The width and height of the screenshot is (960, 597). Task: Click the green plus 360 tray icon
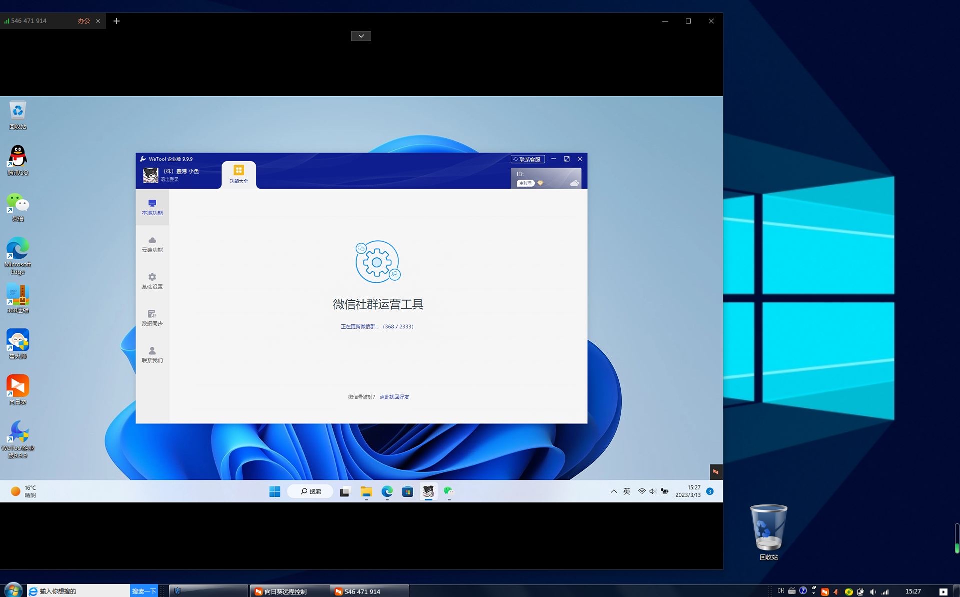click(849, 591)
